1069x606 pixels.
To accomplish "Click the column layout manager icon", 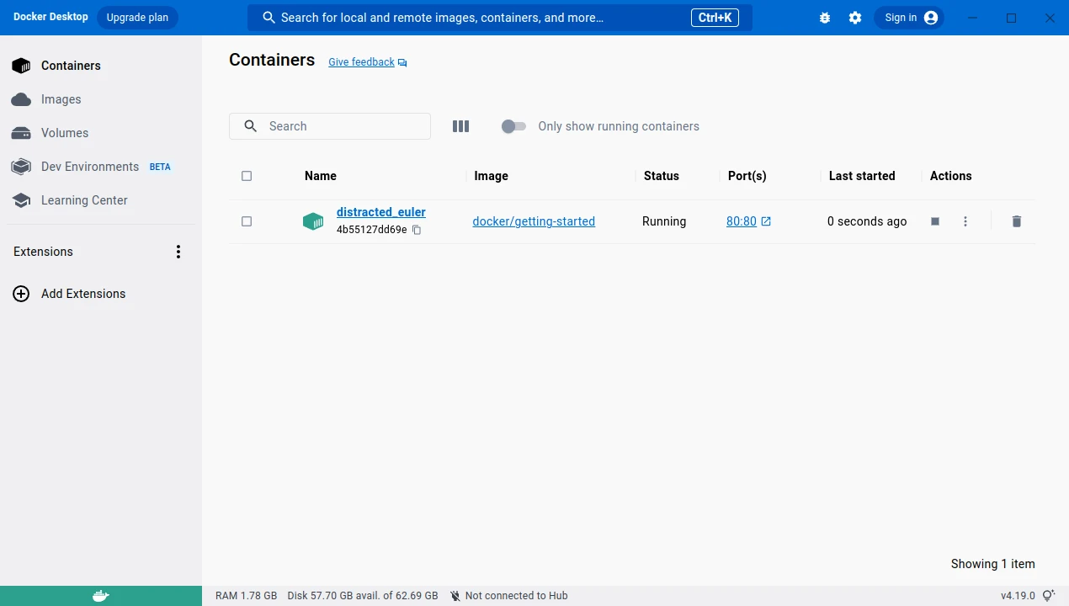I will click(460, 126).
